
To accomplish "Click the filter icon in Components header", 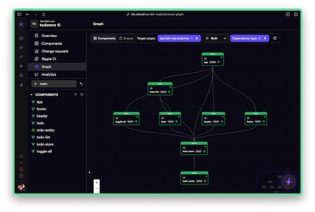I will click(x=76, y=94).
